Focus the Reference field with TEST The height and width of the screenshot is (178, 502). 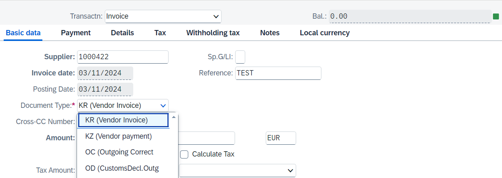tap(278, 73)
